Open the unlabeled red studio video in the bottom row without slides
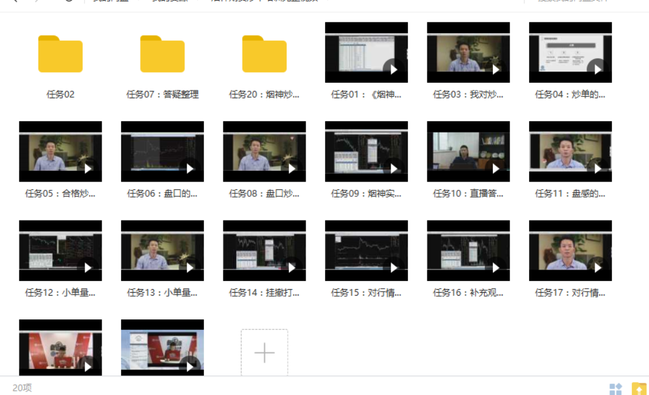Image resolution: width=649 pixels, height=395 pixels. click(x=60, y=347)
